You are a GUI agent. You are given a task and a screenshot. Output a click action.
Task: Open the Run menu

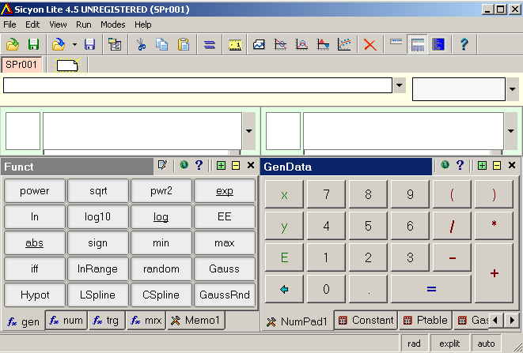click(x=84, y=24)
